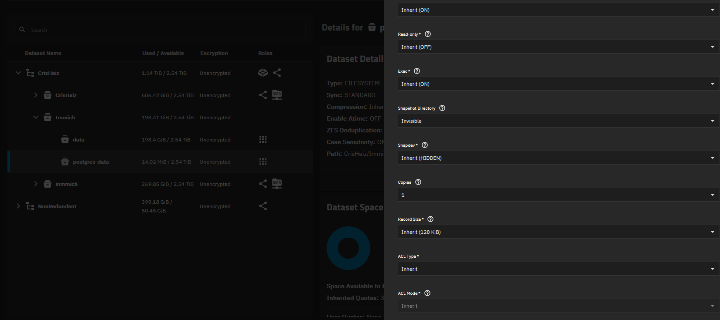Click SMB share icon on inmmich row

coord(277,184)
